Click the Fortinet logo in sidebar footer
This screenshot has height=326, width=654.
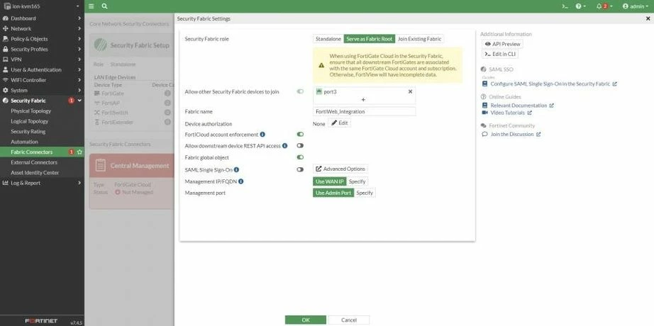[x=41, y=322]
